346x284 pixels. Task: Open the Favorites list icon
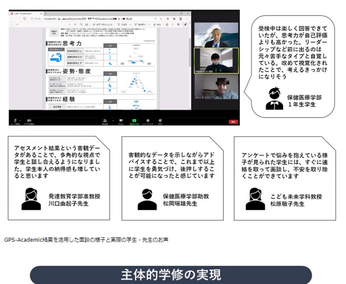pos(168,19)
